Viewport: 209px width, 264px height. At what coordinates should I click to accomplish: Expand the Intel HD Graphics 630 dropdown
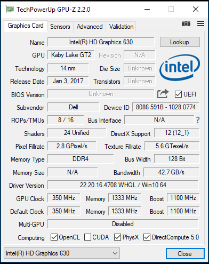click(x=62, y=253)
